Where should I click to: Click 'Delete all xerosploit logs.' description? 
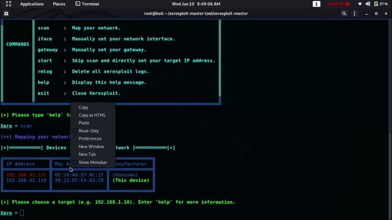(110, 71)
